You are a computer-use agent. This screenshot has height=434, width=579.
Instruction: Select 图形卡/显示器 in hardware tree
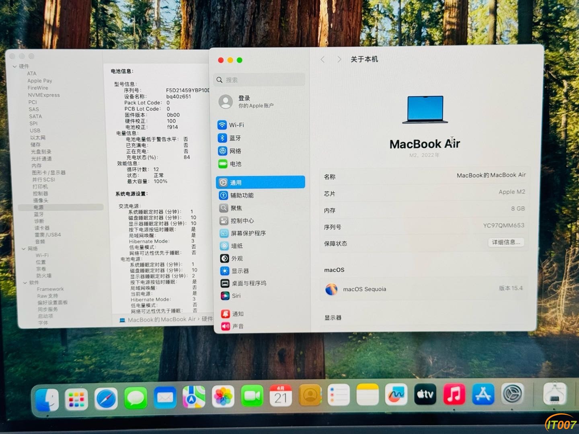point(49,172)
